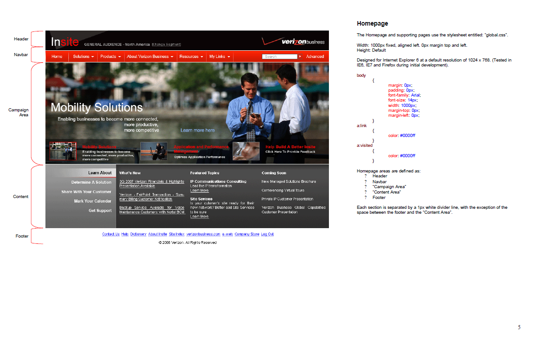This screenshot has height=344, width=535.
Task: Open Backup Service Available for Voice link
Action: click(x=152, y=210)
